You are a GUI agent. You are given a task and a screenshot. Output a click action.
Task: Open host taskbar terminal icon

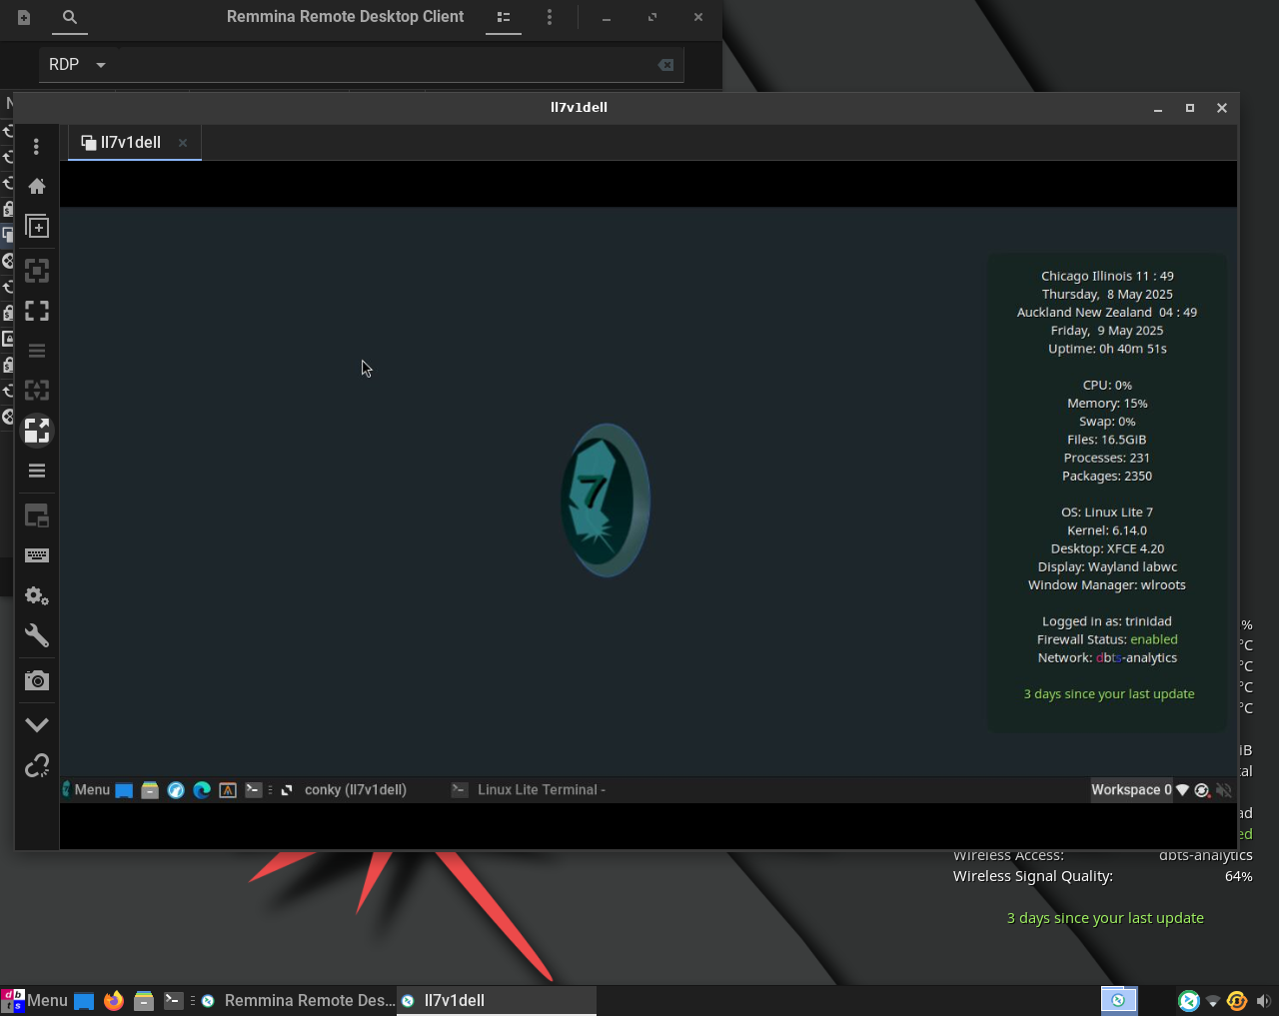pyautogui.click(x=174, y=1001)
